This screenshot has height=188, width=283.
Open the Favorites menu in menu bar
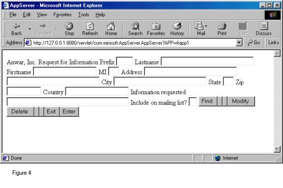(62, 15)
